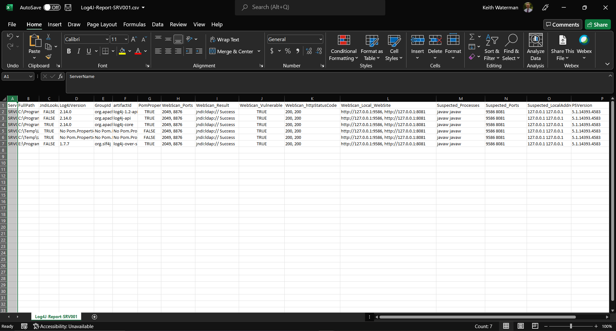Click the Macro recording icon in status bar
This screenshot has width=616, height=331.
(24, 326)
